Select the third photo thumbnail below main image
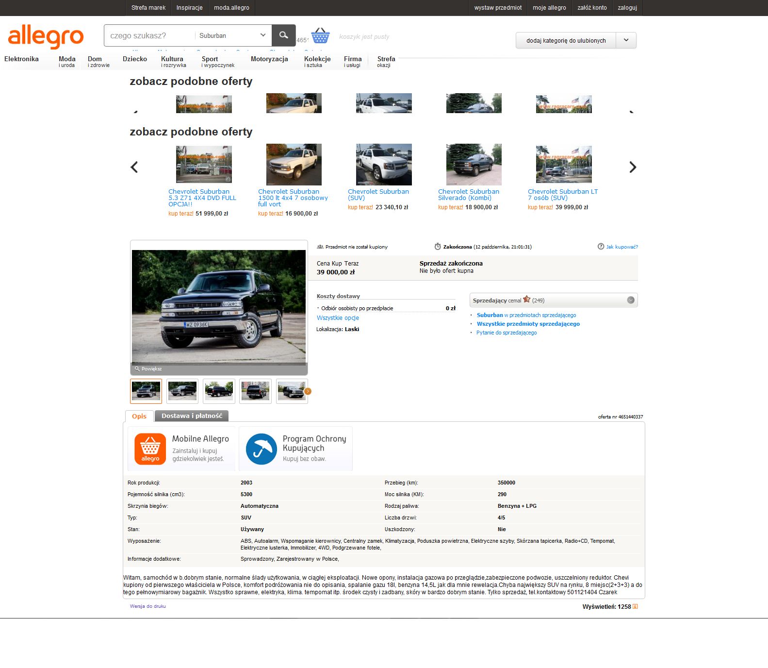The height and width of the screenshot is (668, 768). point(219,391)
